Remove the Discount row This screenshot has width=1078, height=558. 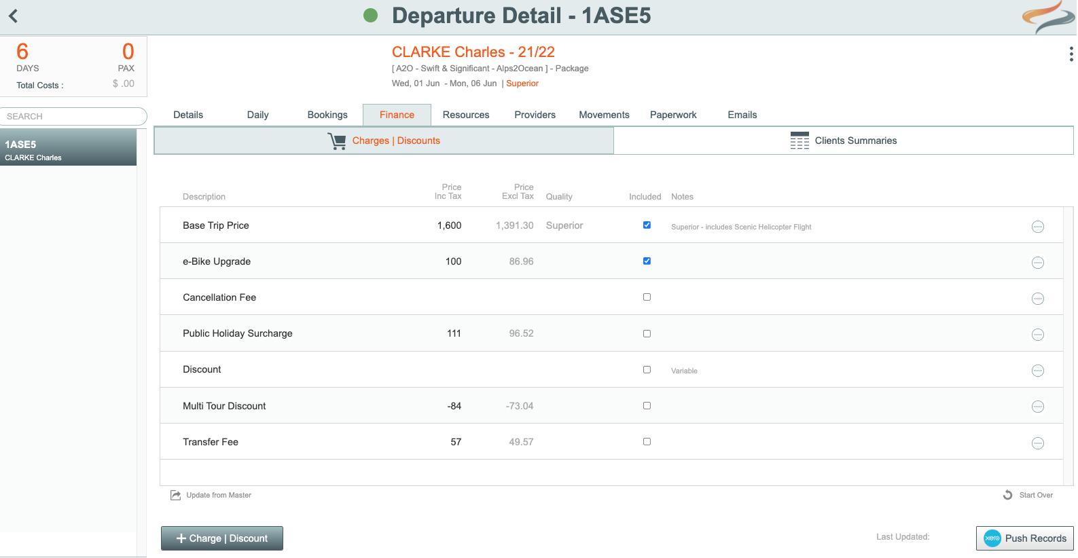click(1037, 371)
